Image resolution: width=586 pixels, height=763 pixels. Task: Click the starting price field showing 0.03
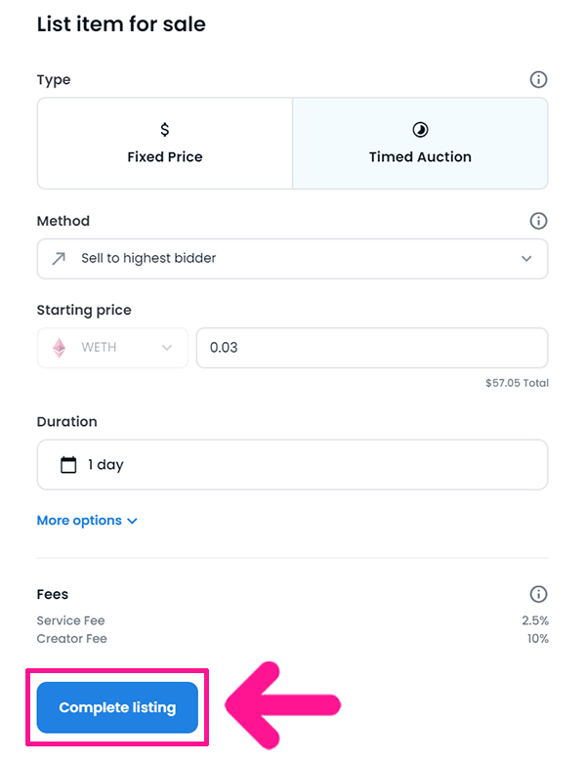pyautogui.click(x=372, y=348)
